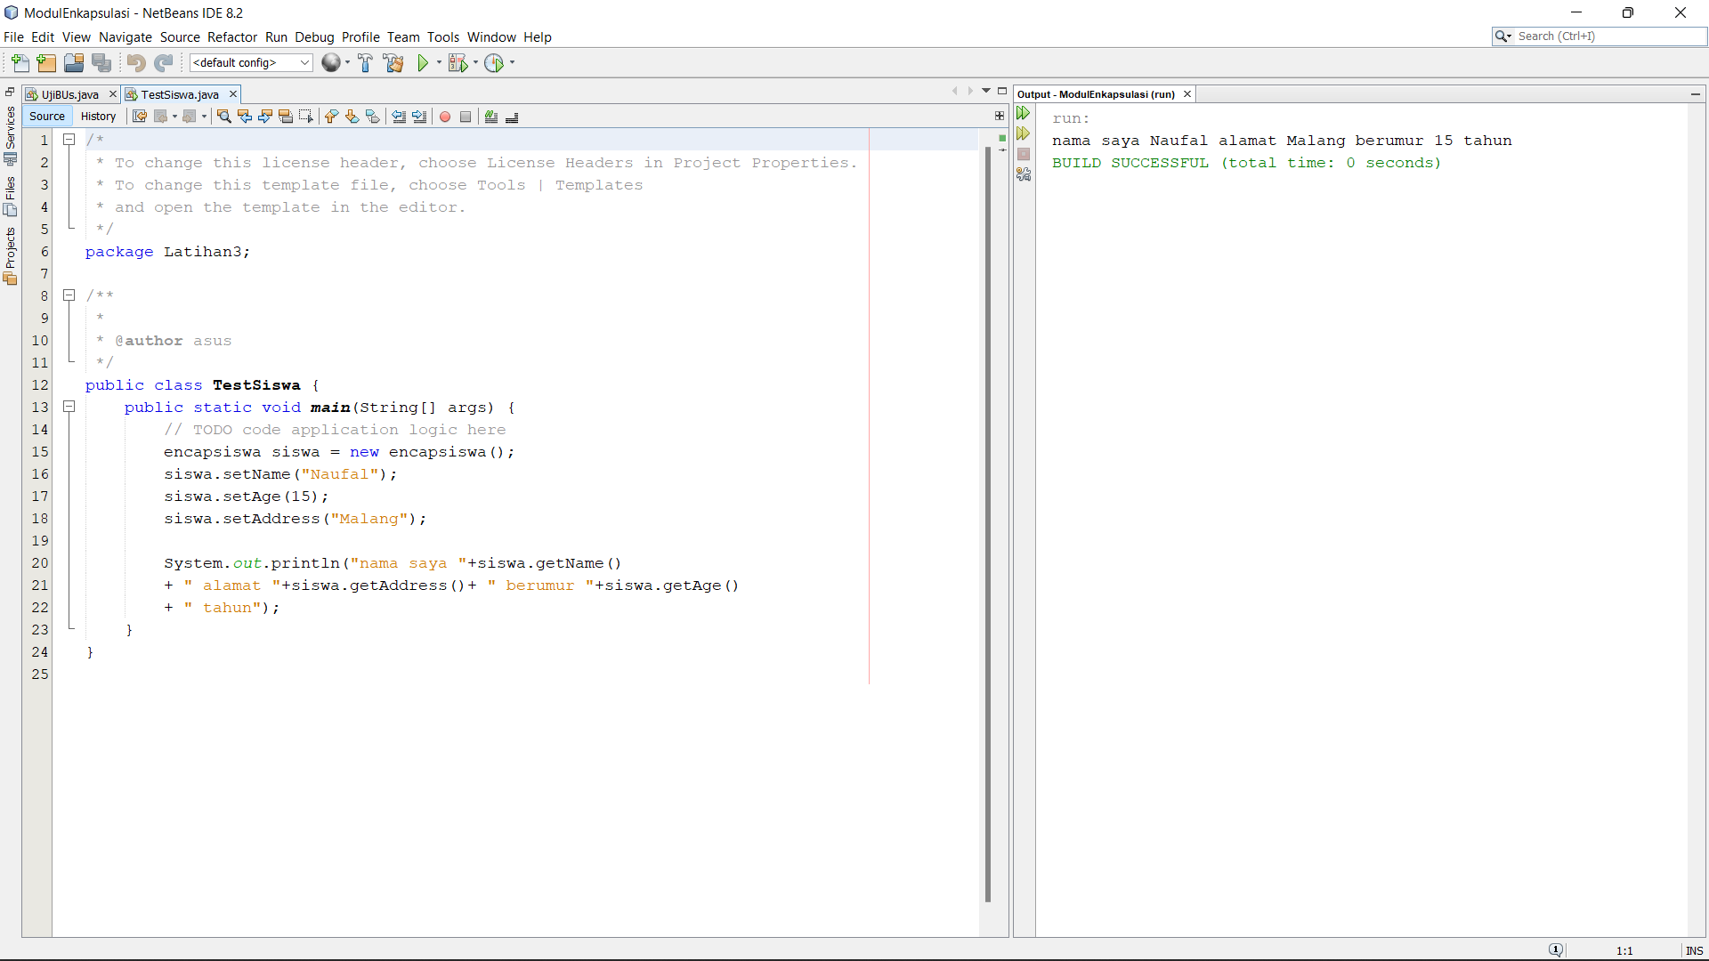Open the default config combo box
Screen dimensions: 1709x961
tap(251, 63)
